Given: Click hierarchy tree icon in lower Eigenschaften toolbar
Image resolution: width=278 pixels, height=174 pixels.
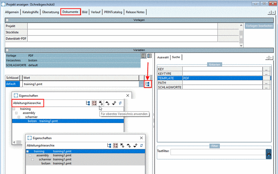Looking at the screenshot, I should (109, 145).
